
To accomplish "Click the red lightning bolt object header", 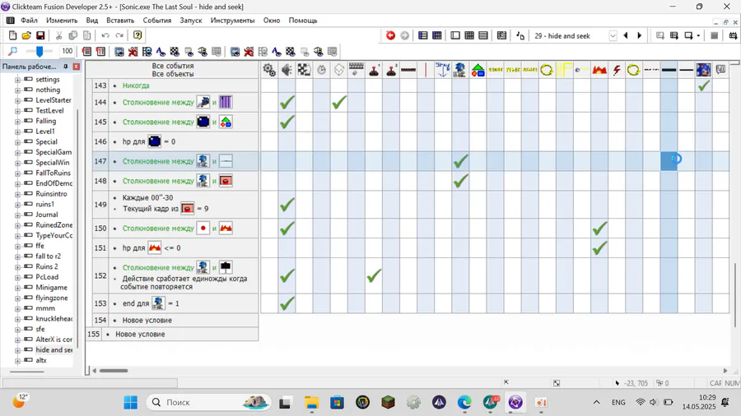I will pos(617,70).
